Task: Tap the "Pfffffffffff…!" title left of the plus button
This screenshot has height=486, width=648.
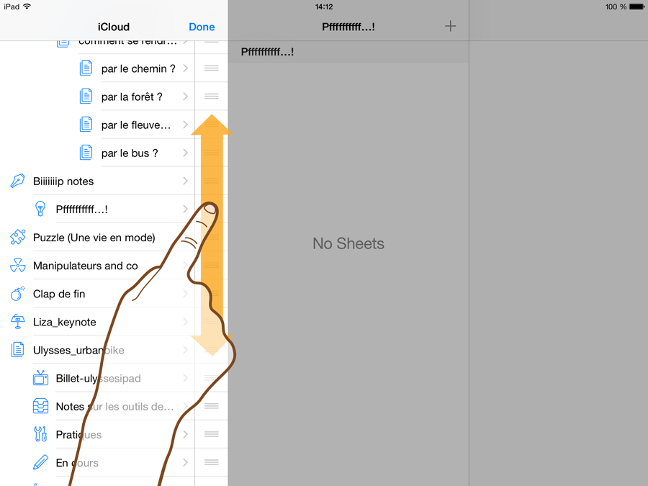Action: [348, 27]
